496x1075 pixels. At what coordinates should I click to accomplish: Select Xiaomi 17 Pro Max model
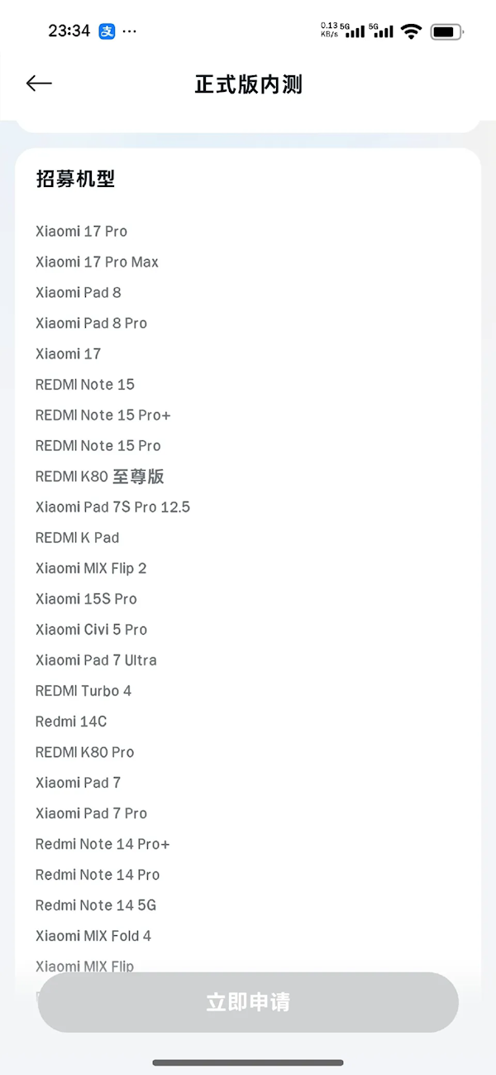[x=97, y=262]
